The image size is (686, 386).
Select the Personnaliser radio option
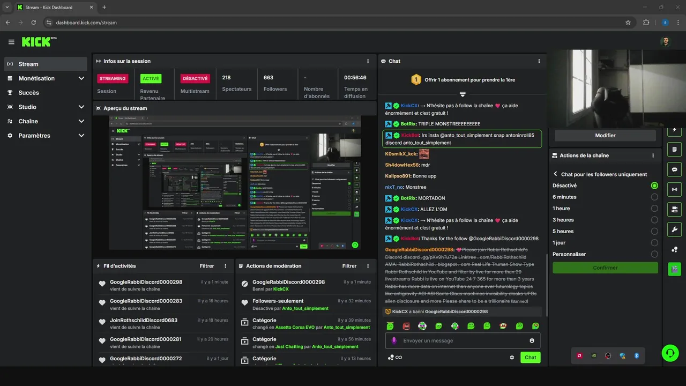coord(654,254)
